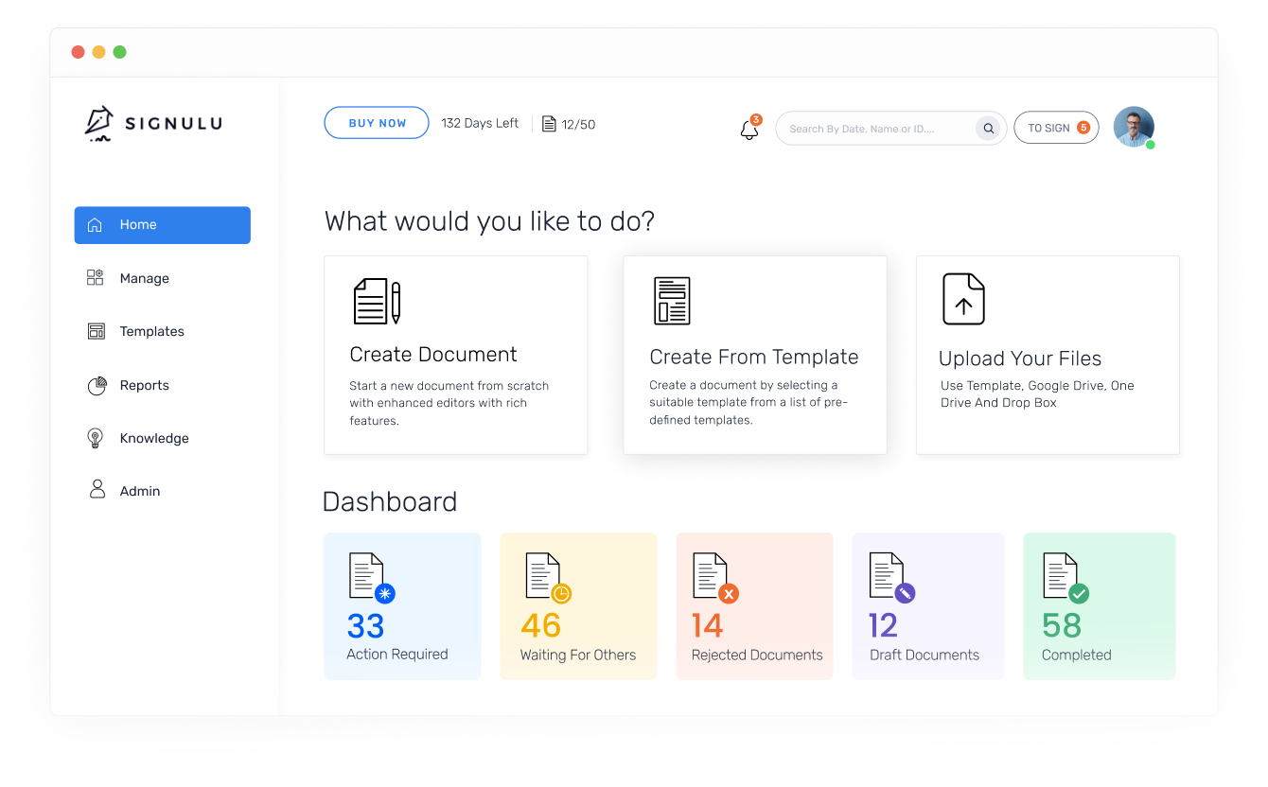Click the Upload Your Files arrow icon
Screen dimensions: 1268x787
963,300
